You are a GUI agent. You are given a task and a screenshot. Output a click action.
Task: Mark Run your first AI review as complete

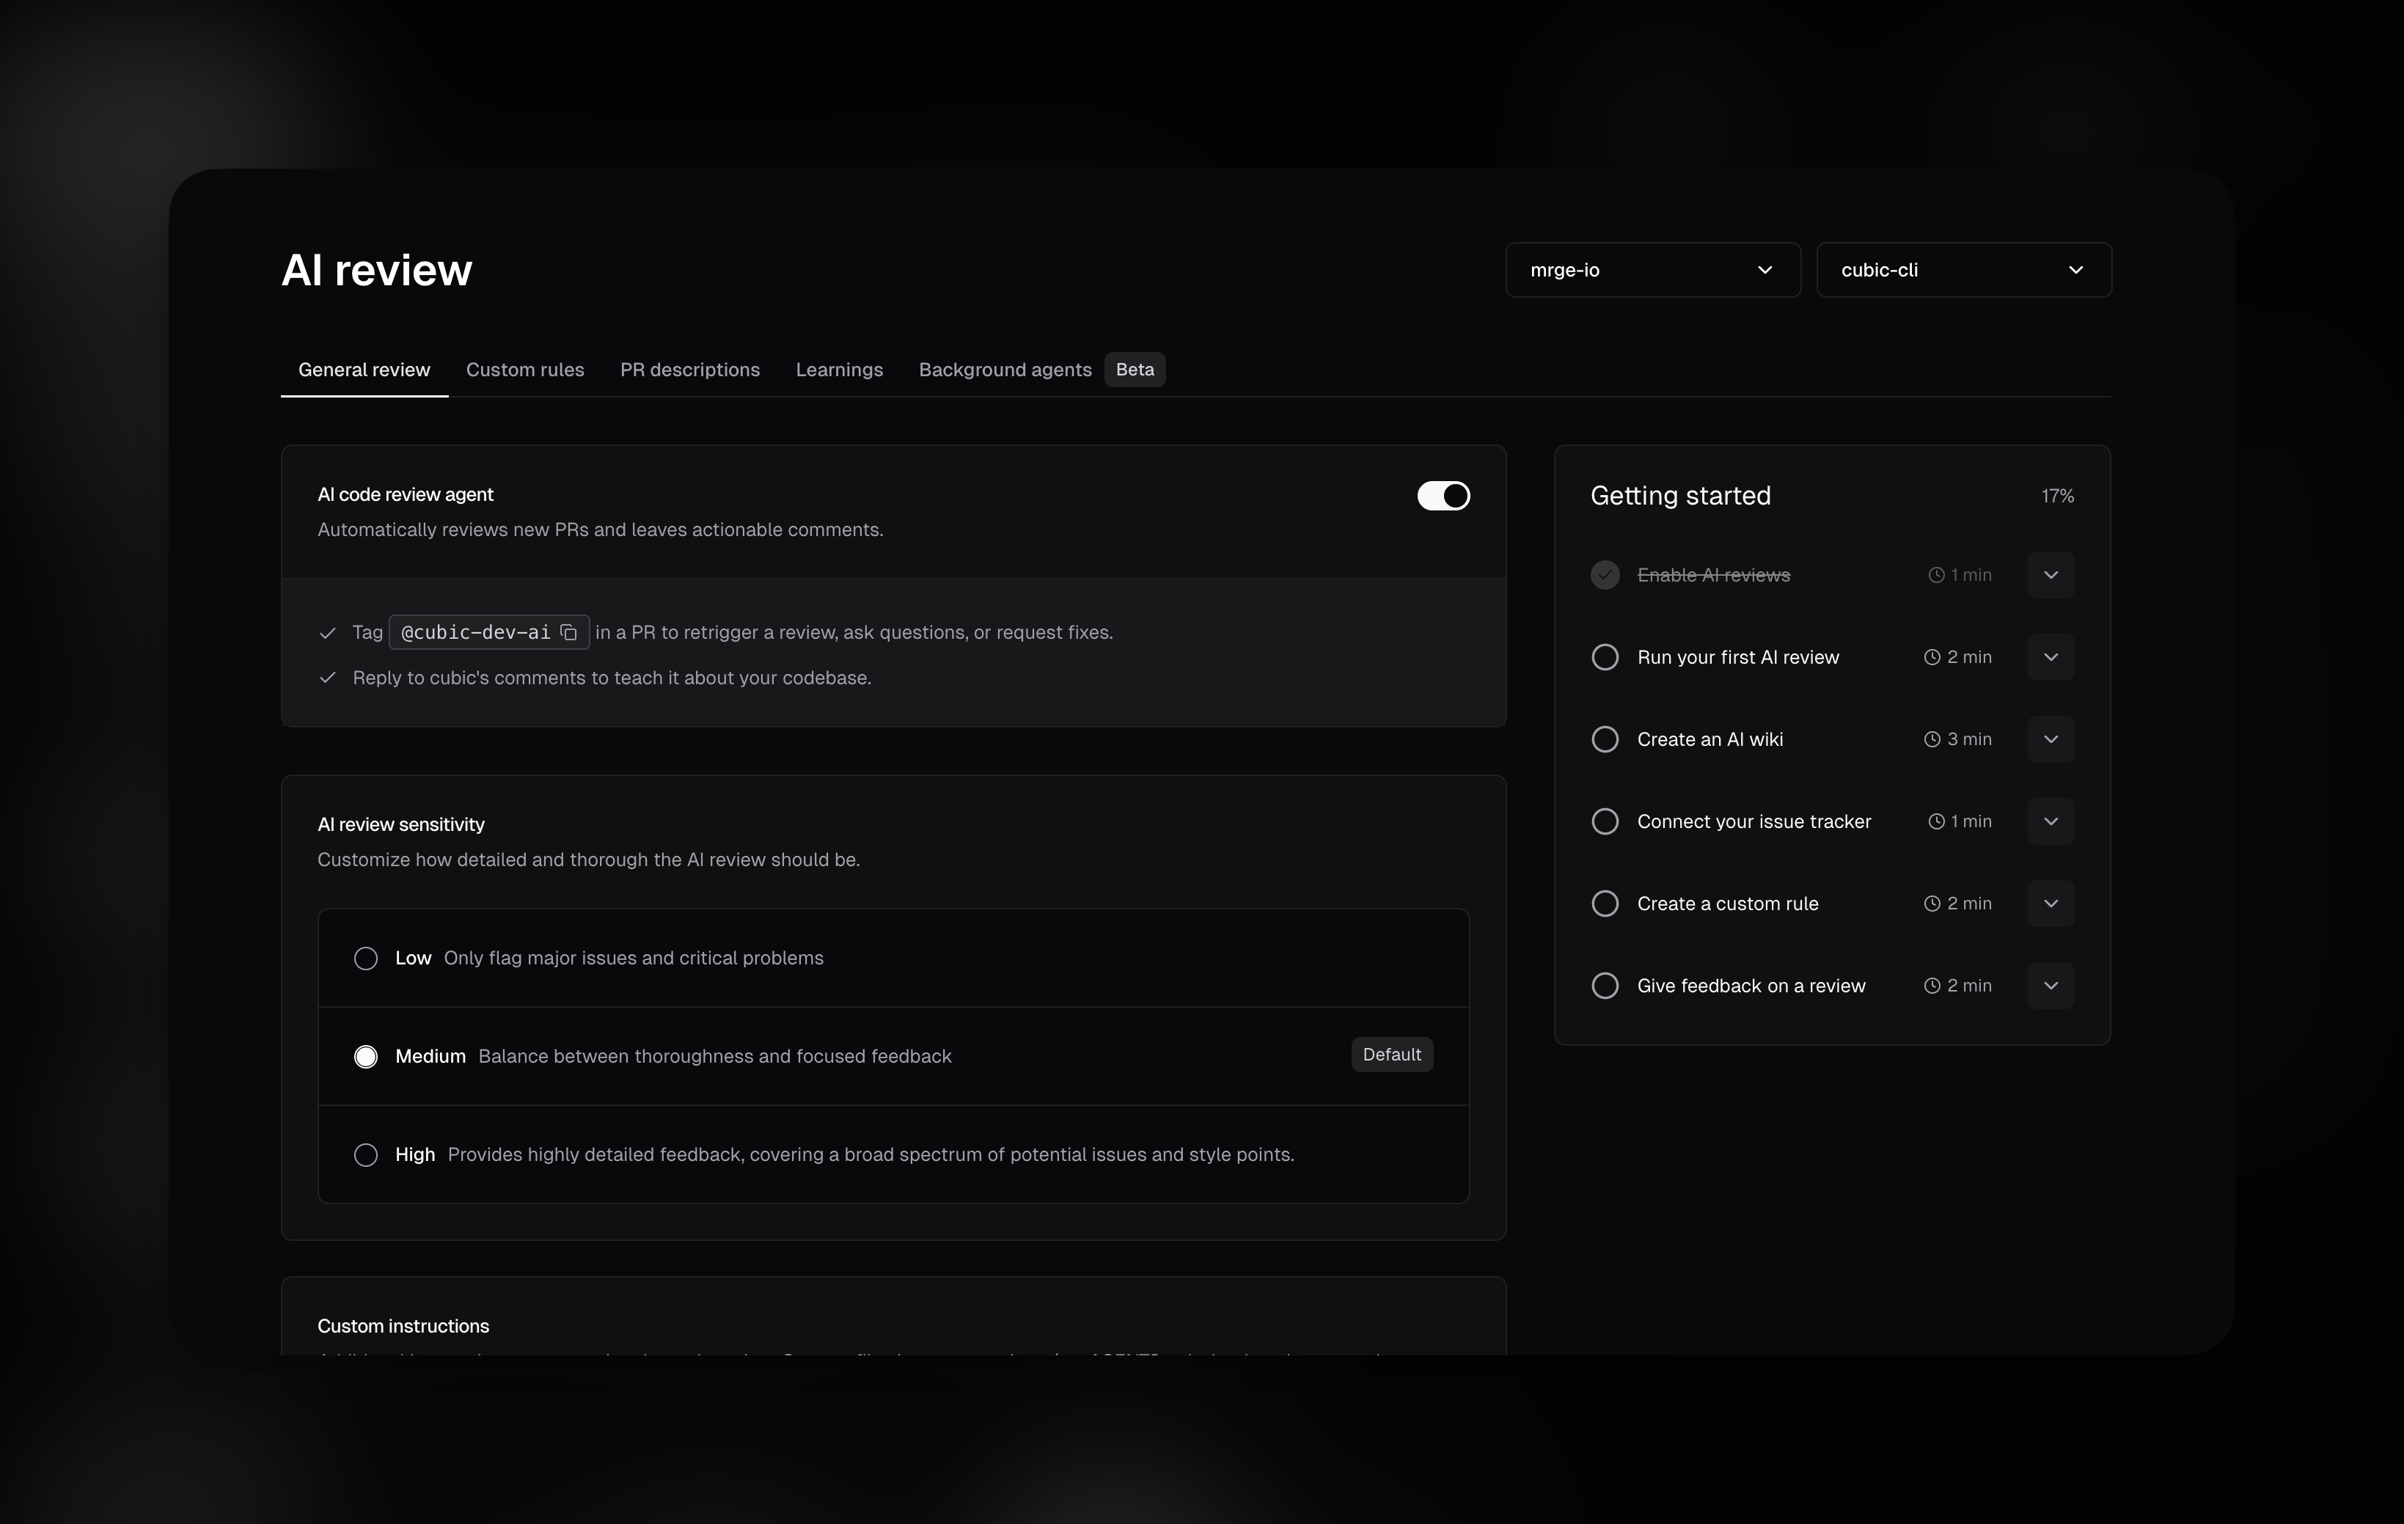tap(1605, 656)
